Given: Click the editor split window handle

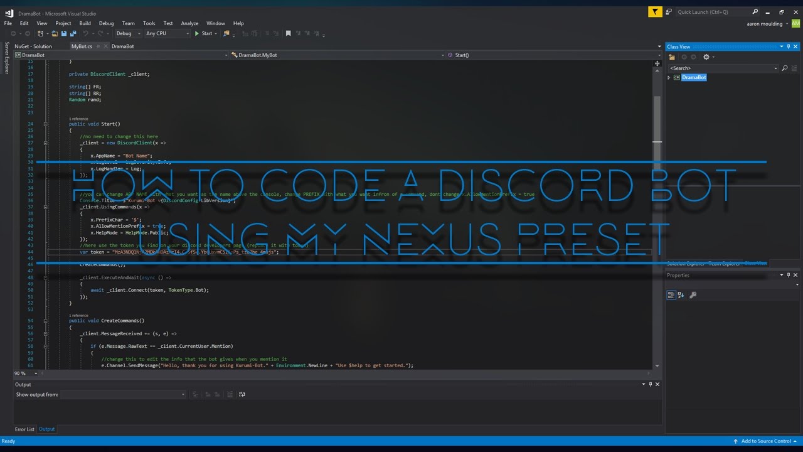Looking at the screenshot, I should click(657, 63).
